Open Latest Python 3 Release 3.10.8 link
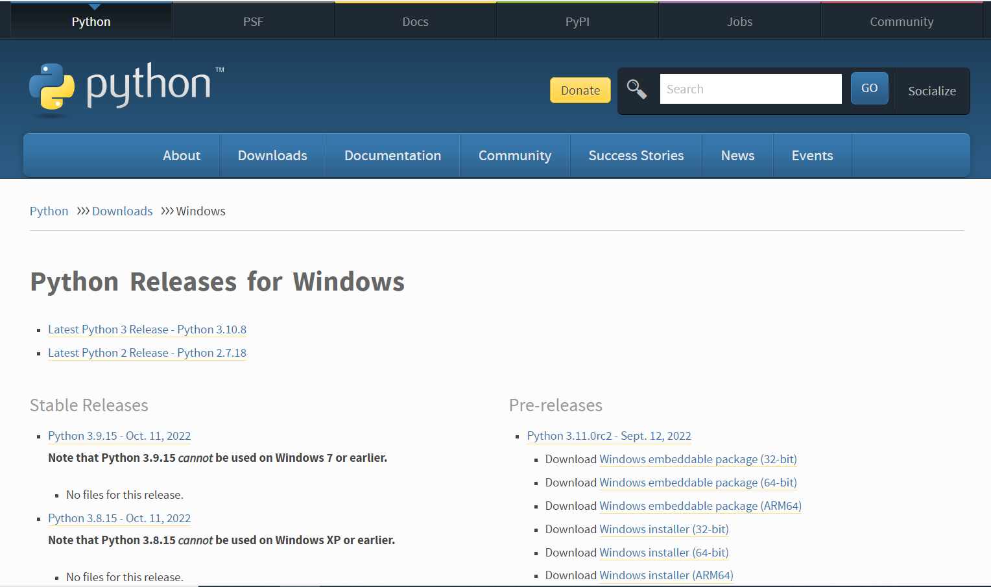This screenshot has width=991, height=587. 147,329
